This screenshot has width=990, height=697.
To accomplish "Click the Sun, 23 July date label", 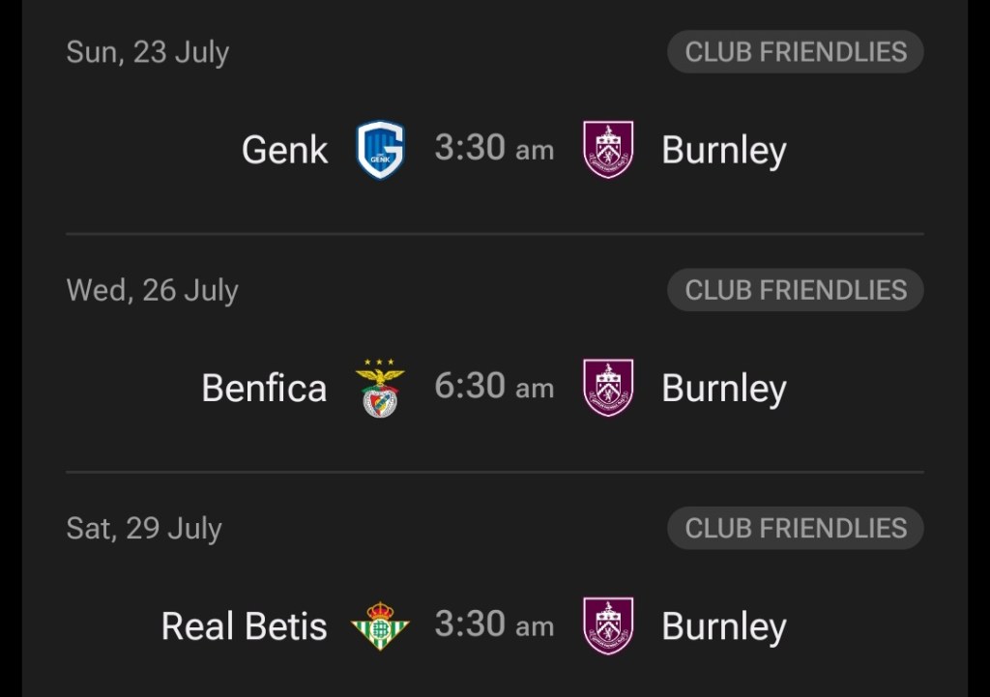I will pos(147,52).
